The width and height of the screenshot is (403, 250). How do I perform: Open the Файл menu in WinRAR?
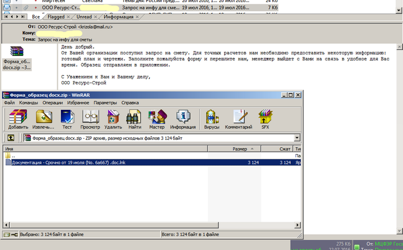[9, 102]
